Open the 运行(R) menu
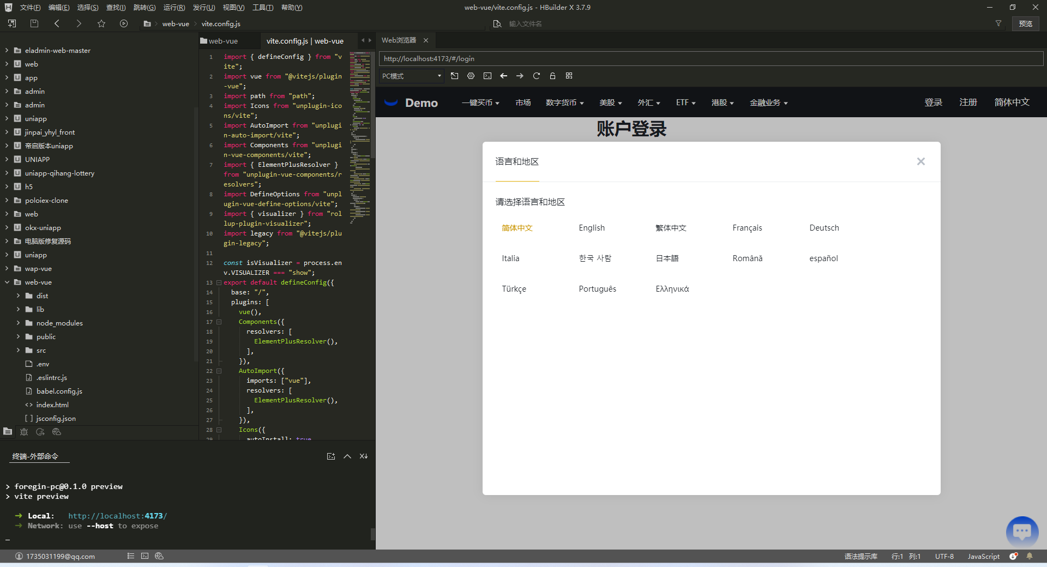 point(174,8)
